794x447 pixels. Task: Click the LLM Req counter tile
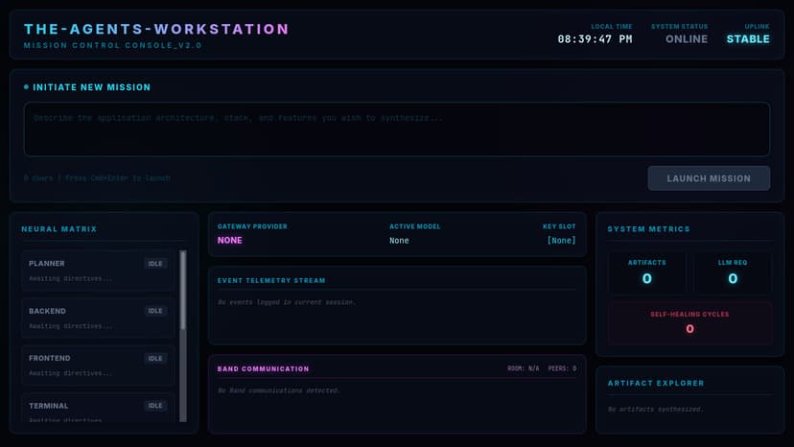733,272
